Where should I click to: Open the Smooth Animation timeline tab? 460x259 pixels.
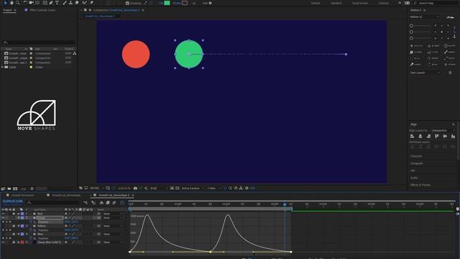(x=22, y=195)
